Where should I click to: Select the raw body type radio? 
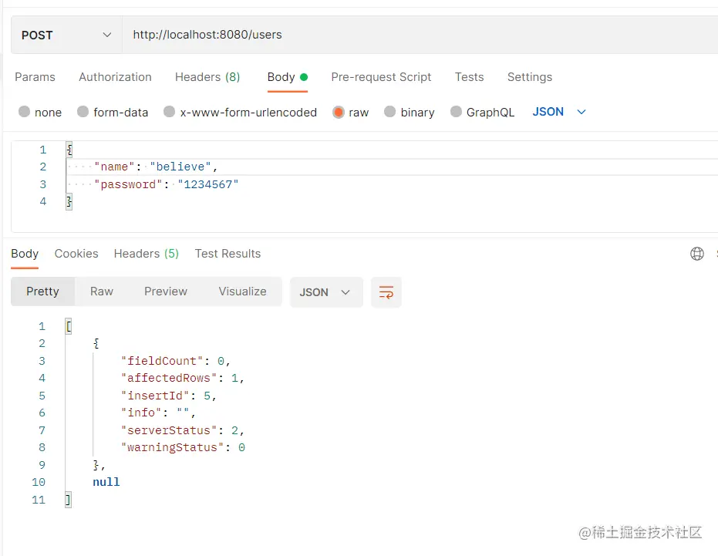tap(339, 113)
